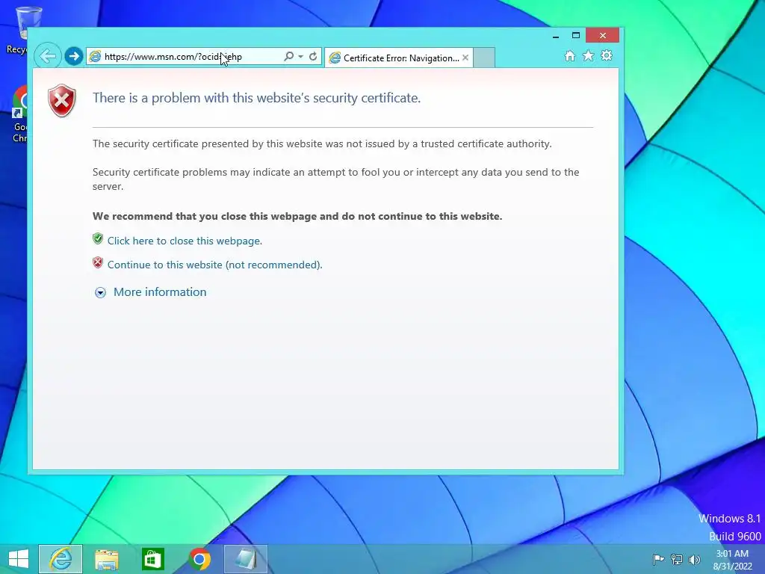The height and width of the screenshot is (574, 765).
Task: Refresh the page with the reload icon
Action: [x=313, y=56]
